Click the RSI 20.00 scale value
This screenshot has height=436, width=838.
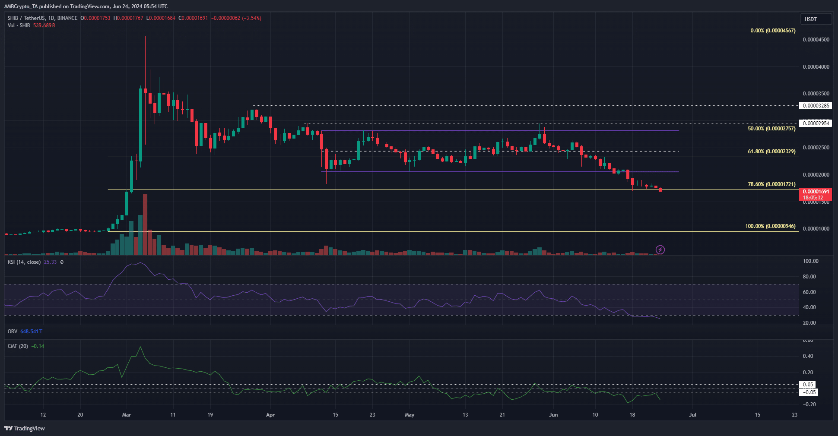[x=809, y=323]
